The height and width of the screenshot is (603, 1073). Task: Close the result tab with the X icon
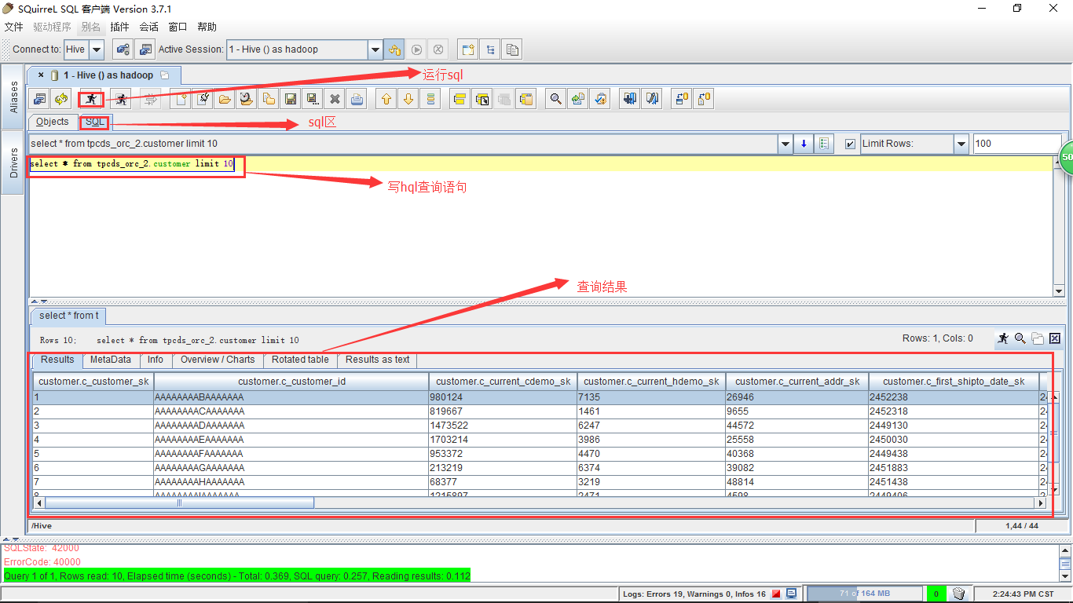click(x=1055, y=338)
